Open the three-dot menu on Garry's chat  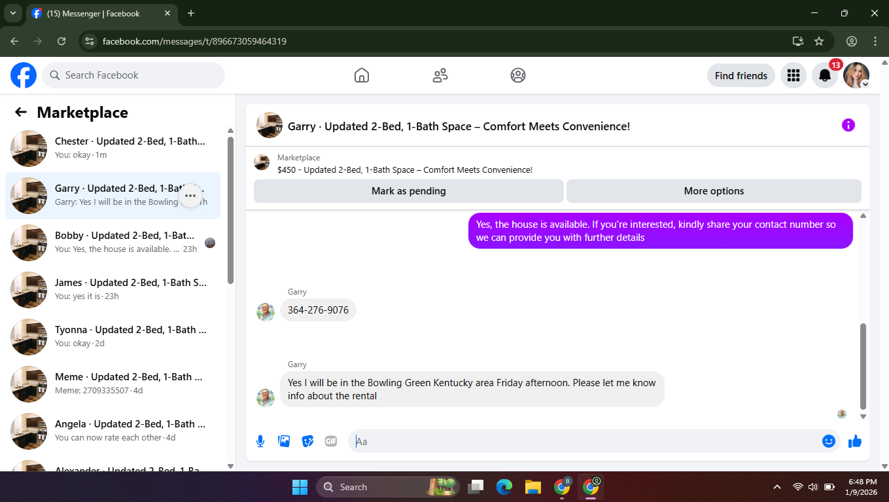[190, 196]
